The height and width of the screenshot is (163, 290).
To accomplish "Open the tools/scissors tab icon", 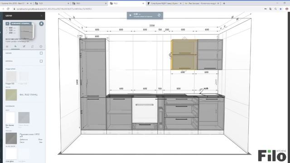I will (x=24, y=46).
